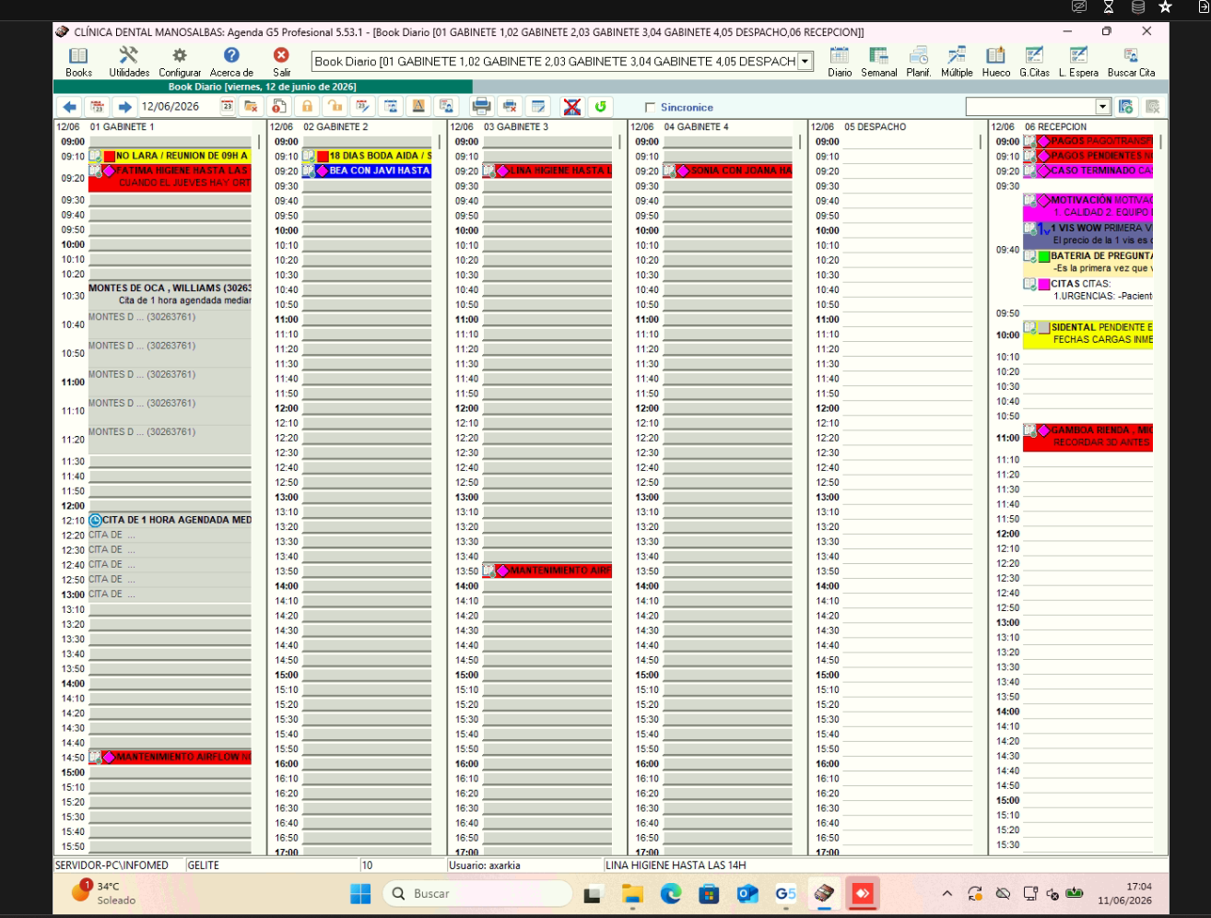Viewport: 1211px width, 918px height.
Task: Open the Books toolbar button
Action: point(78,62)
